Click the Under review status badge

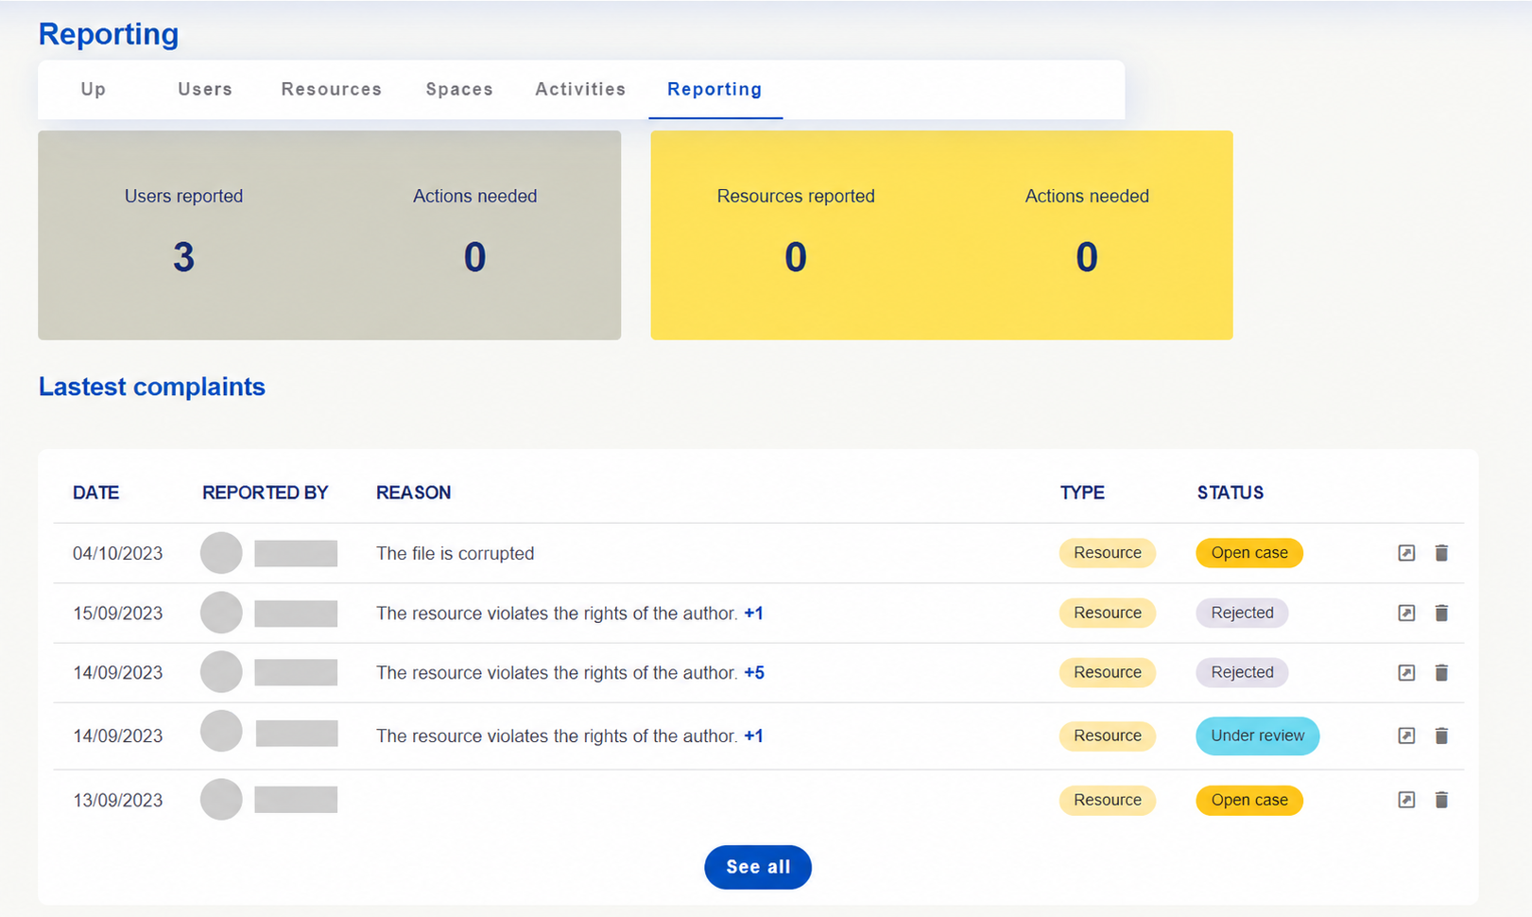(1257, 735)
